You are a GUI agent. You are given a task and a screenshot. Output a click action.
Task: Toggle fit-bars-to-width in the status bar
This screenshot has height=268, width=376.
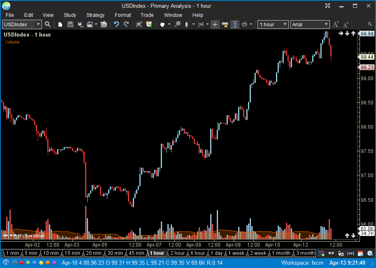tap(350, 254)
